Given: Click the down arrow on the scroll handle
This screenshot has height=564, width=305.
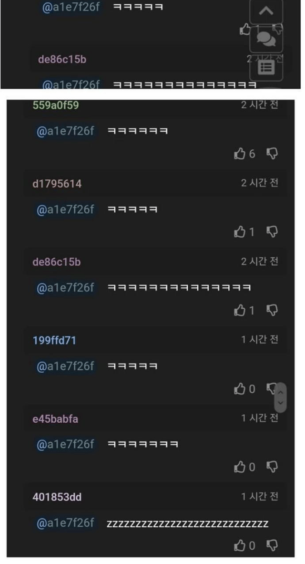Looking at the screenshot, I should click(281, 403).
